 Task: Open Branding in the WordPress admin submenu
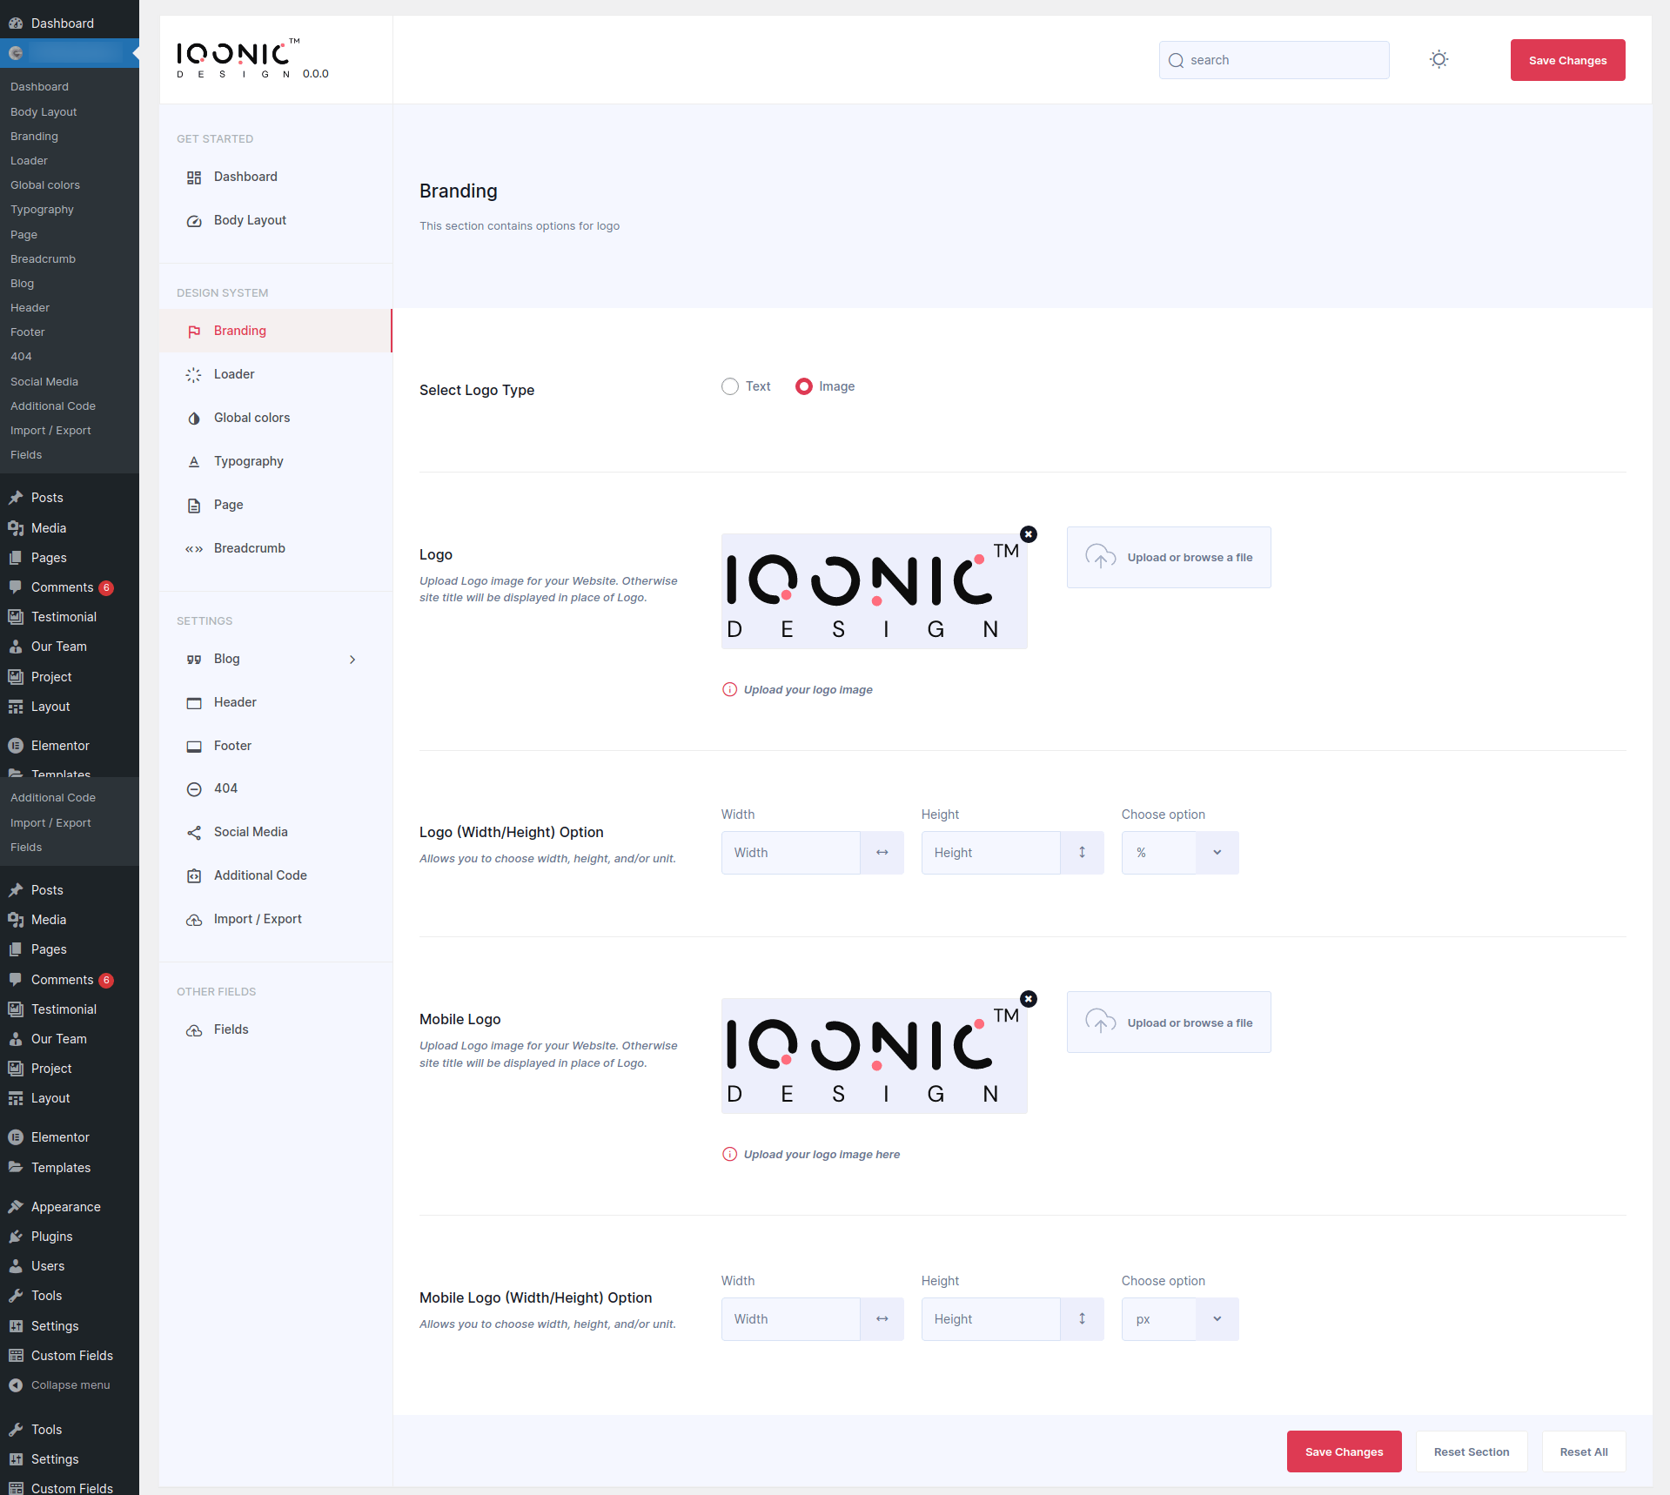point(34,137)
